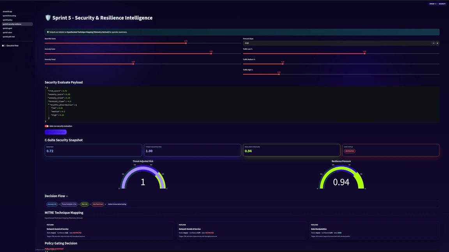Collapse the root JSON payload object

[x=46, y=87]
